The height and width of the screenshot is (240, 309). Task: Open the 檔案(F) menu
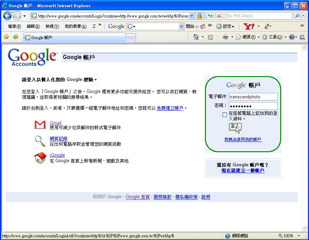click(14, 26)
